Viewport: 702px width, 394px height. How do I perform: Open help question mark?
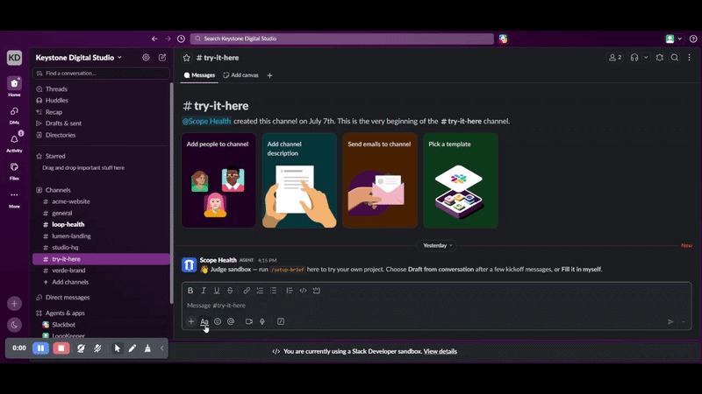[x=693, y=39]
